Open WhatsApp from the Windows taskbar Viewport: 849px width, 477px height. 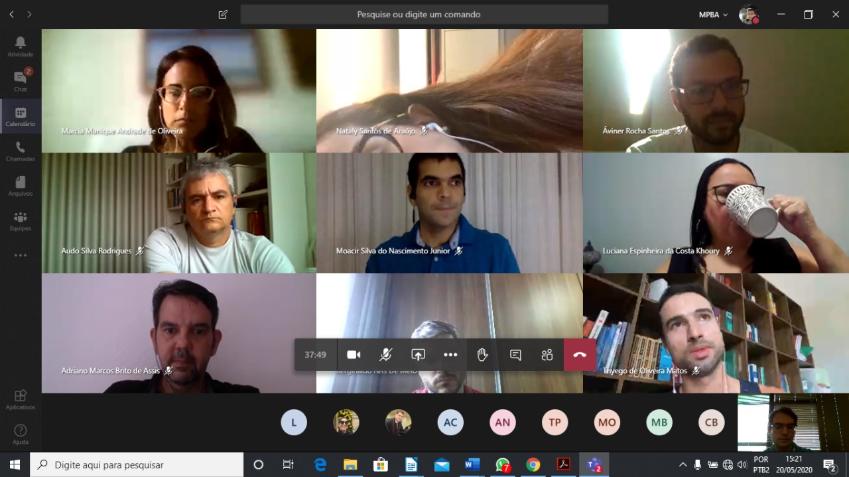tap(503, 465)
